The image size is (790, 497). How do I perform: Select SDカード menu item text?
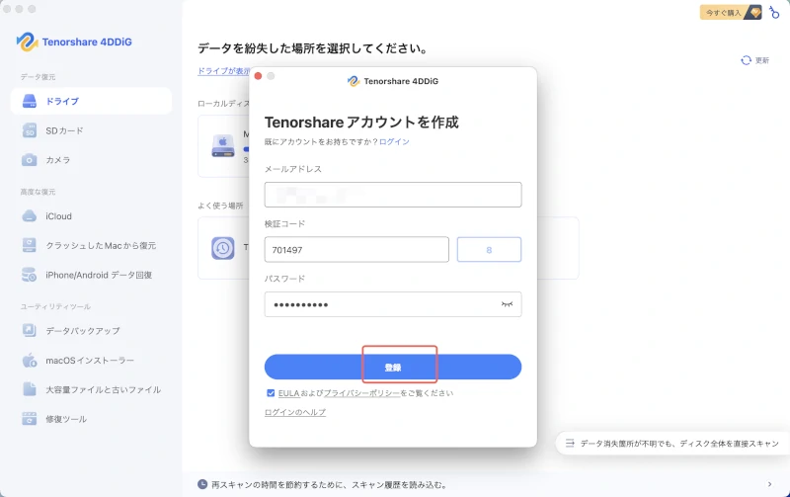pos(64,130)
